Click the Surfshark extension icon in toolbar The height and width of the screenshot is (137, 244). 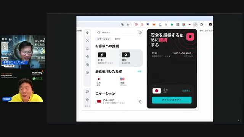coord(196,24)
